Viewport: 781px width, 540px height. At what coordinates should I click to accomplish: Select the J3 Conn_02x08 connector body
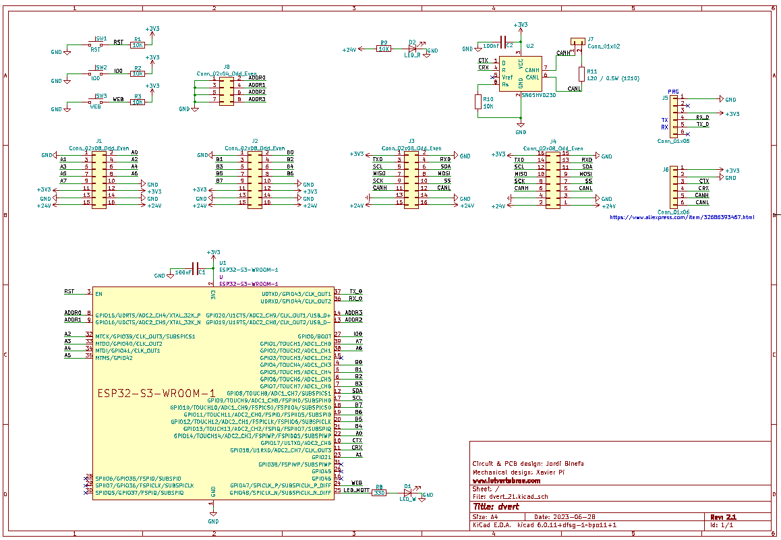coord(411,180)
